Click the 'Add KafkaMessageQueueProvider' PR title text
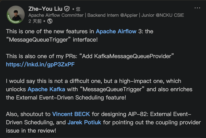Screen dimensions: 206x138 [x=125, y=56]
